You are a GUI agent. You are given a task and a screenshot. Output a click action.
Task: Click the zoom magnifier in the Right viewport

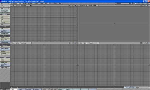[x=146, y=43]
